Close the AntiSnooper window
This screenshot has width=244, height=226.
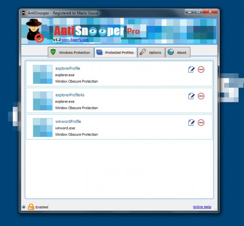point(210,12)
